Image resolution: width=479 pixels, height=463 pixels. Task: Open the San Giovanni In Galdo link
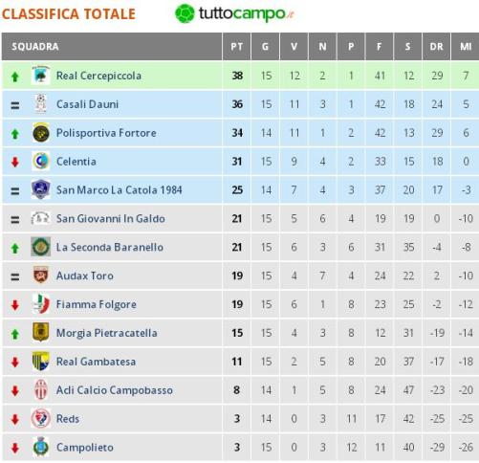110,218
